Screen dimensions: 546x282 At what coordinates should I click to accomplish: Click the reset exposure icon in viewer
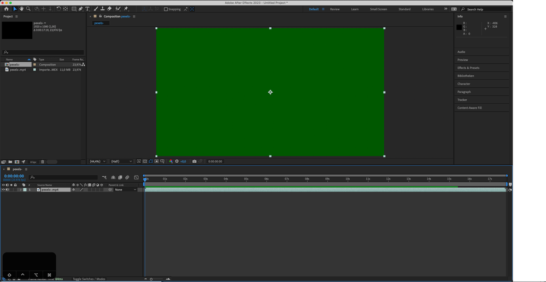(177, 161)
